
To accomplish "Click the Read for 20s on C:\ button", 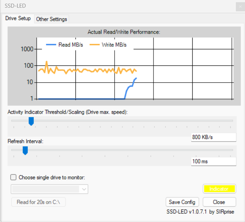I will pyautogui.click(x=38, y=202).
